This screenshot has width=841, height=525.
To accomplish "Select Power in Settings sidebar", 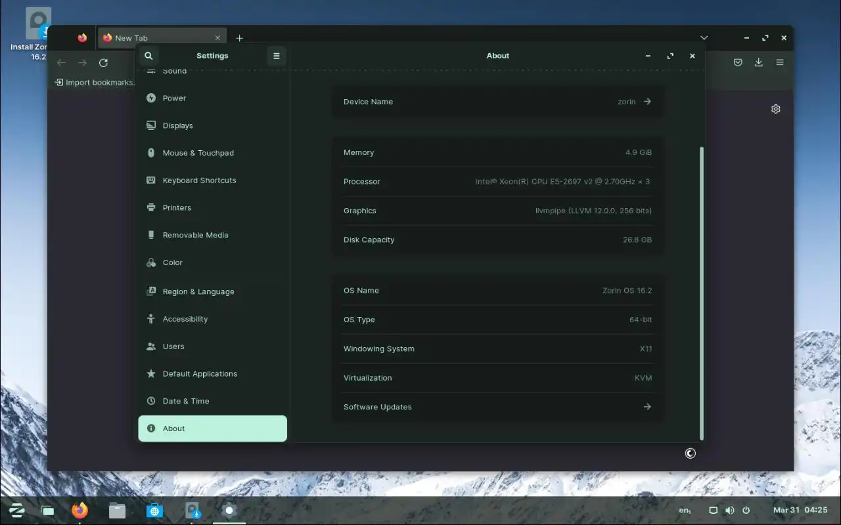I will coord(212,98).
